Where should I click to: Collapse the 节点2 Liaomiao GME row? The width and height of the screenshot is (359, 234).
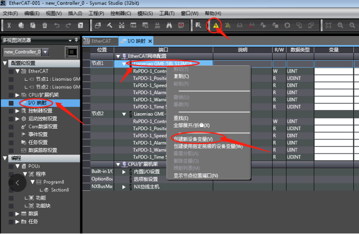pos(124,114)
